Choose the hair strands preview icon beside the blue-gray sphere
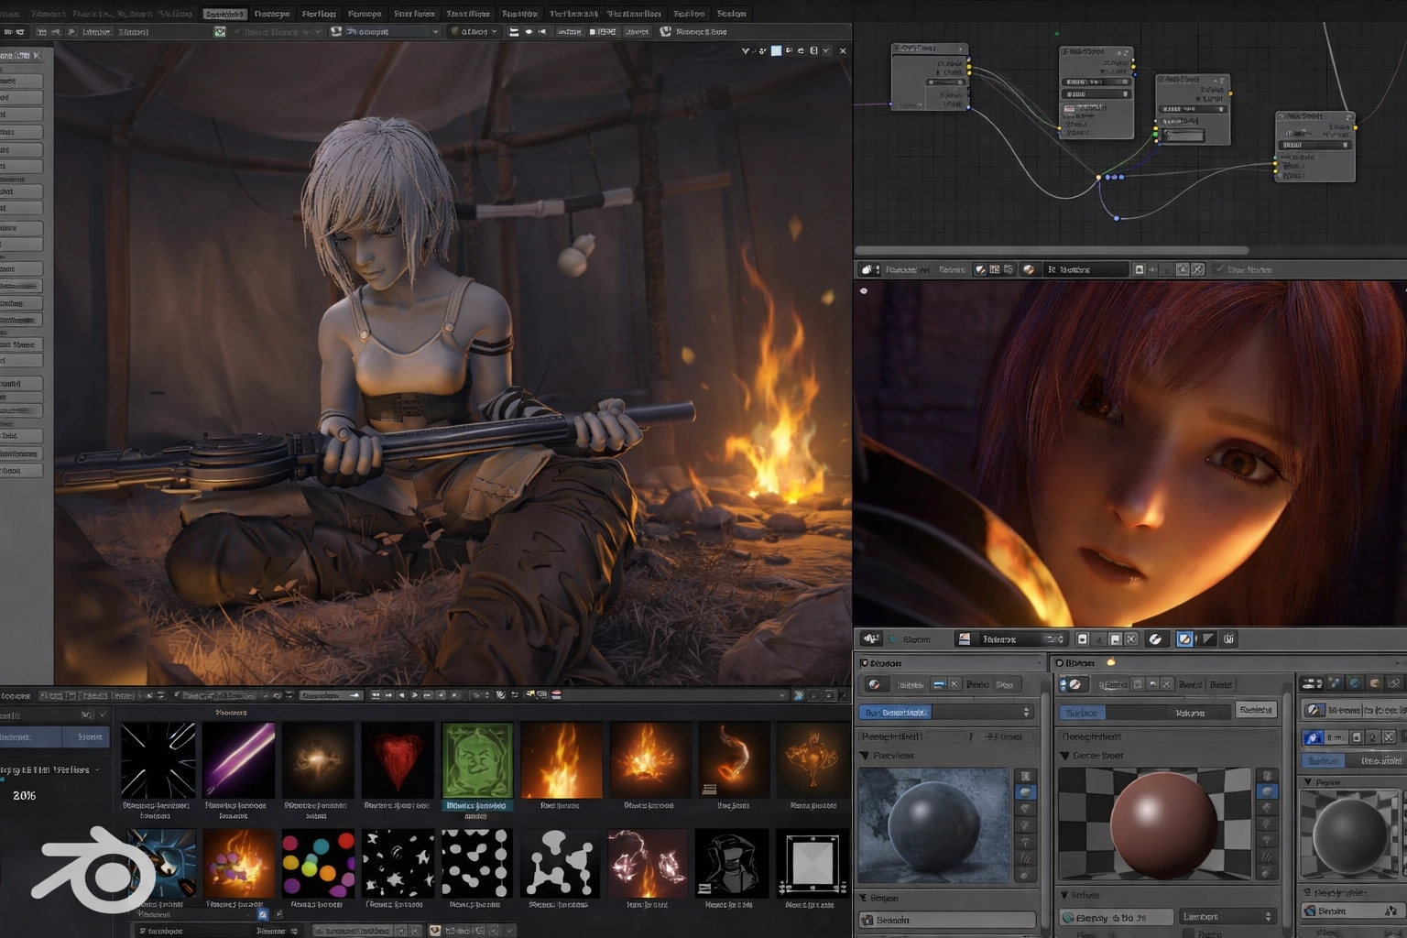1407x938 pixels. point(1025,859)
